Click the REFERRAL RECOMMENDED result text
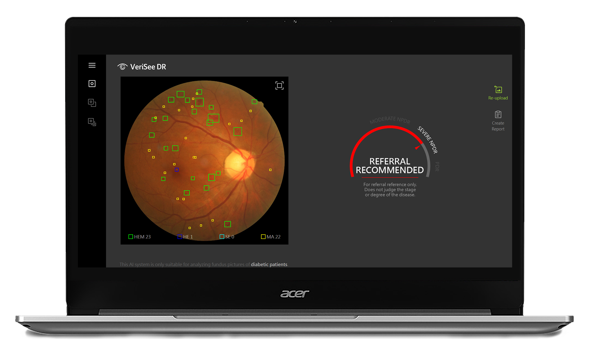 pyautogui.click(x=389, y=166)
